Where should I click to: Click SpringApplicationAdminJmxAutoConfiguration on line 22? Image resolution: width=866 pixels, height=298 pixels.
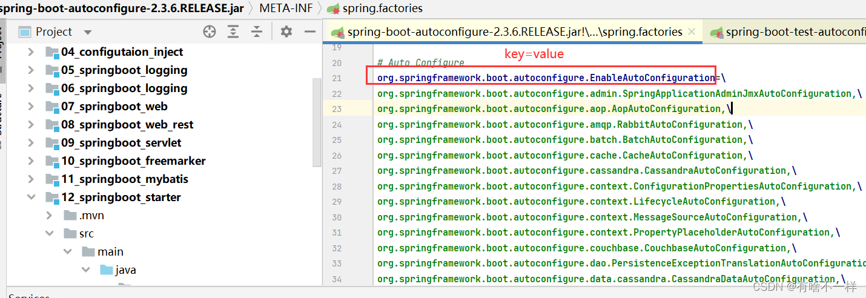(738, 93)
